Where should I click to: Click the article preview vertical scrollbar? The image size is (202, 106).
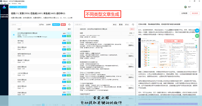click(x=199, y=51)
